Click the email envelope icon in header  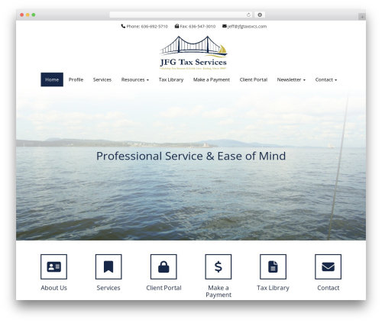click(x=225, y=26)
